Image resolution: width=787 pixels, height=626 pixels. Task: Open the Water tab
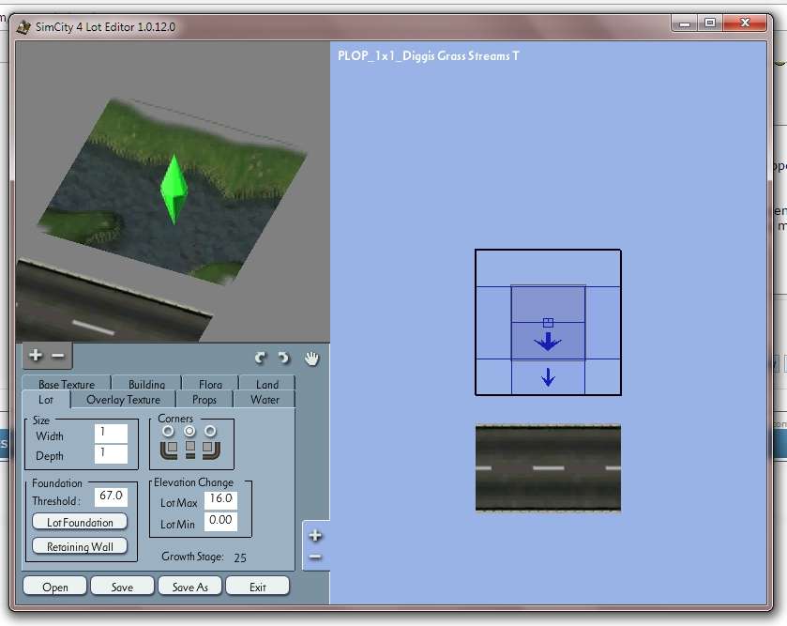tap(265, 400)
